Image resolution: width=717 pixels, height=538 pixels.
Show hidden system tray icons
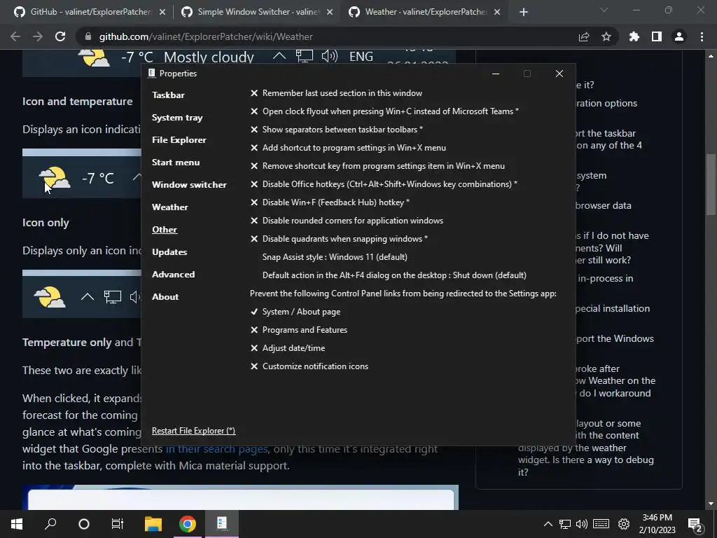[548, 524]
